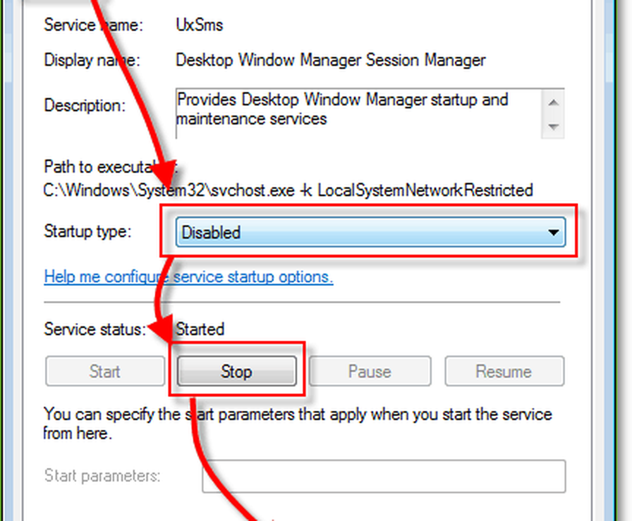The image size is (632, 521).
Task: Click the 'Startup type:' label
Action: 87,232
